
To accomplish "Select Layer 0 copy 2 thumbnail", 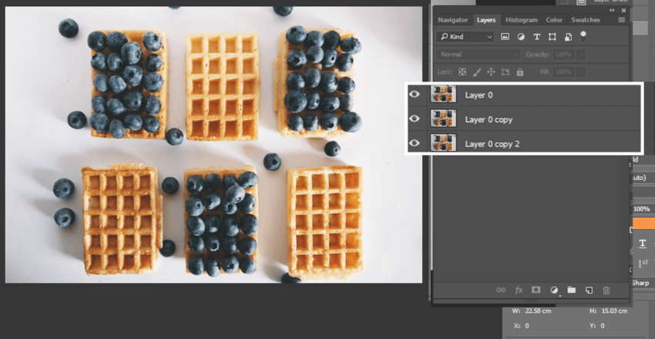I will (443, 142).
